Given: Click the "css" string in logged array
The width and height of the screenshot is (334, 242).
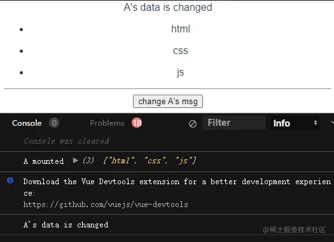Looking at the screenshot, I should [x=155, y=161].
